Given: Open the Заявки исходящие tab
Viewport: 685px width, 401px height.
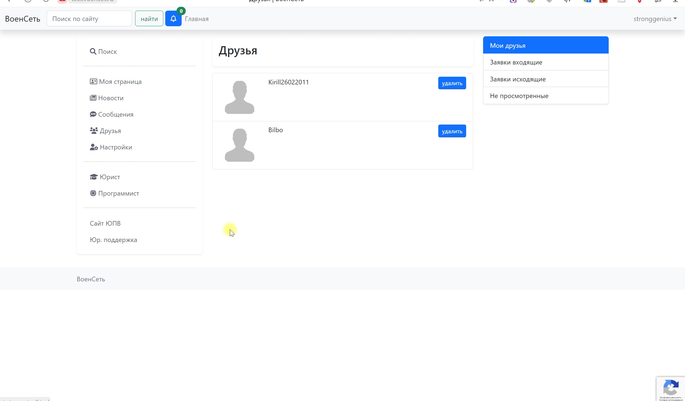Looking at the screenshot, I should coord(546,79).
